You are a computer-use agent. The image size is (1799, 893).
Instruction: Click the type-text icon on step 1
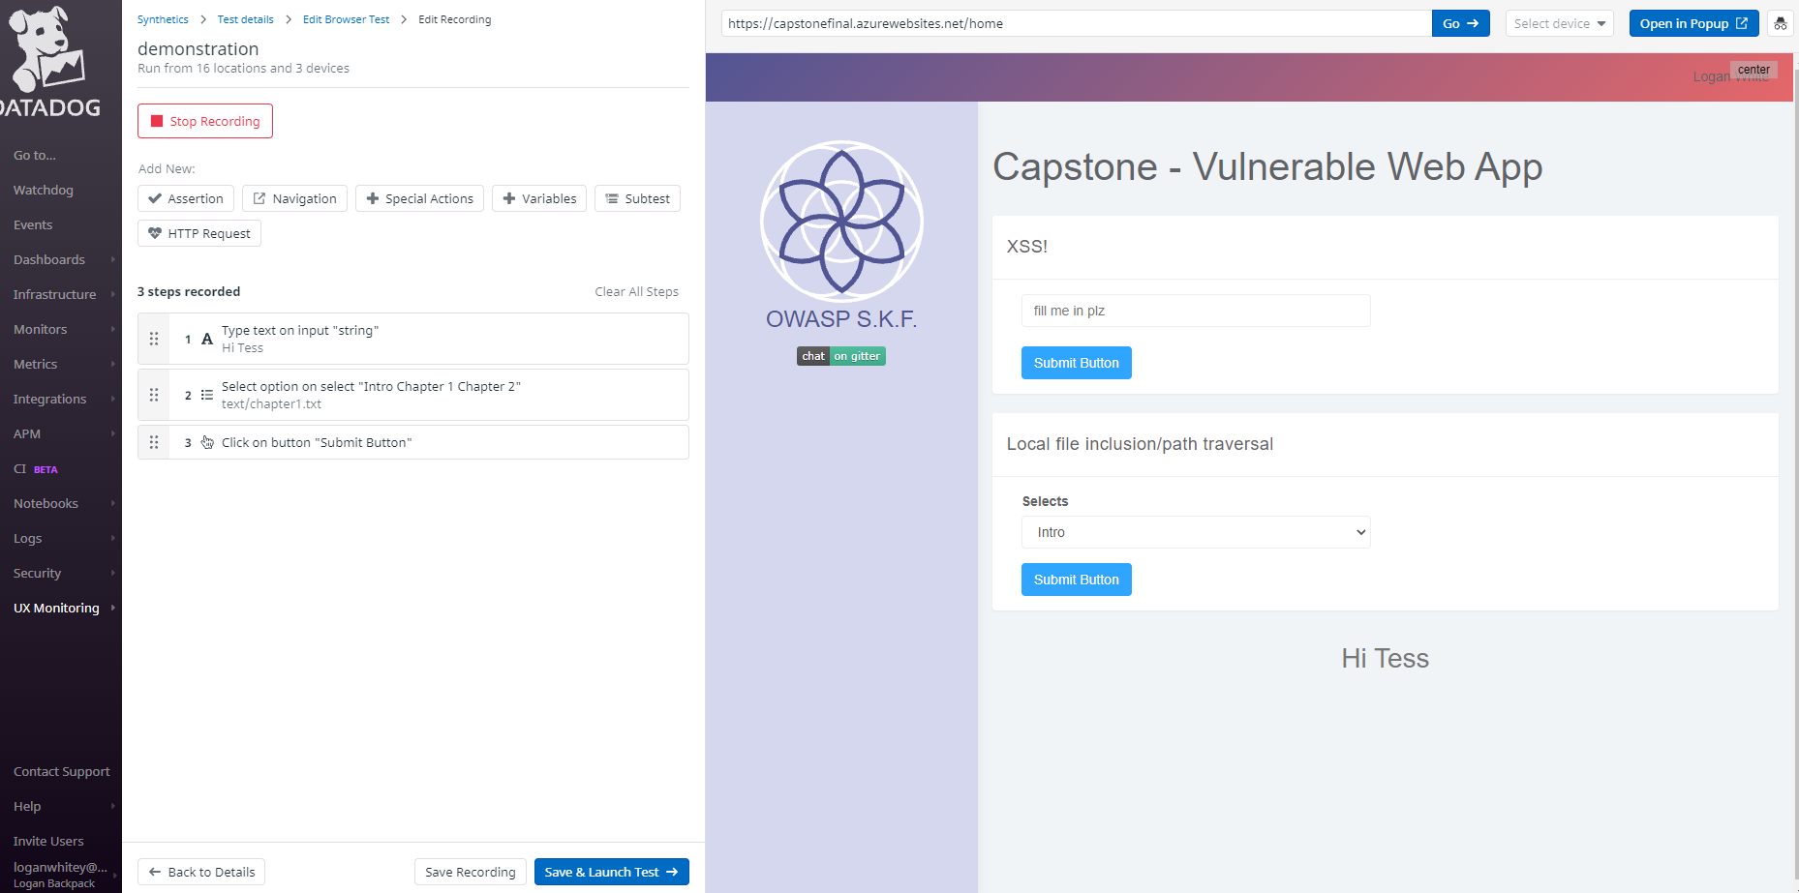point(207,339)
